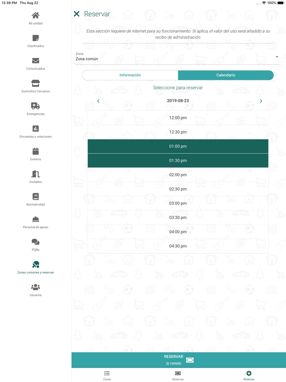
Task: Select 02:00 pm time slot
Action: tap(178, 175)
